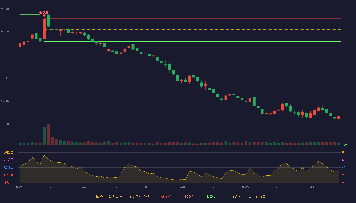
Task: Click the 风险区 zone label
Action: click(9, 152)
